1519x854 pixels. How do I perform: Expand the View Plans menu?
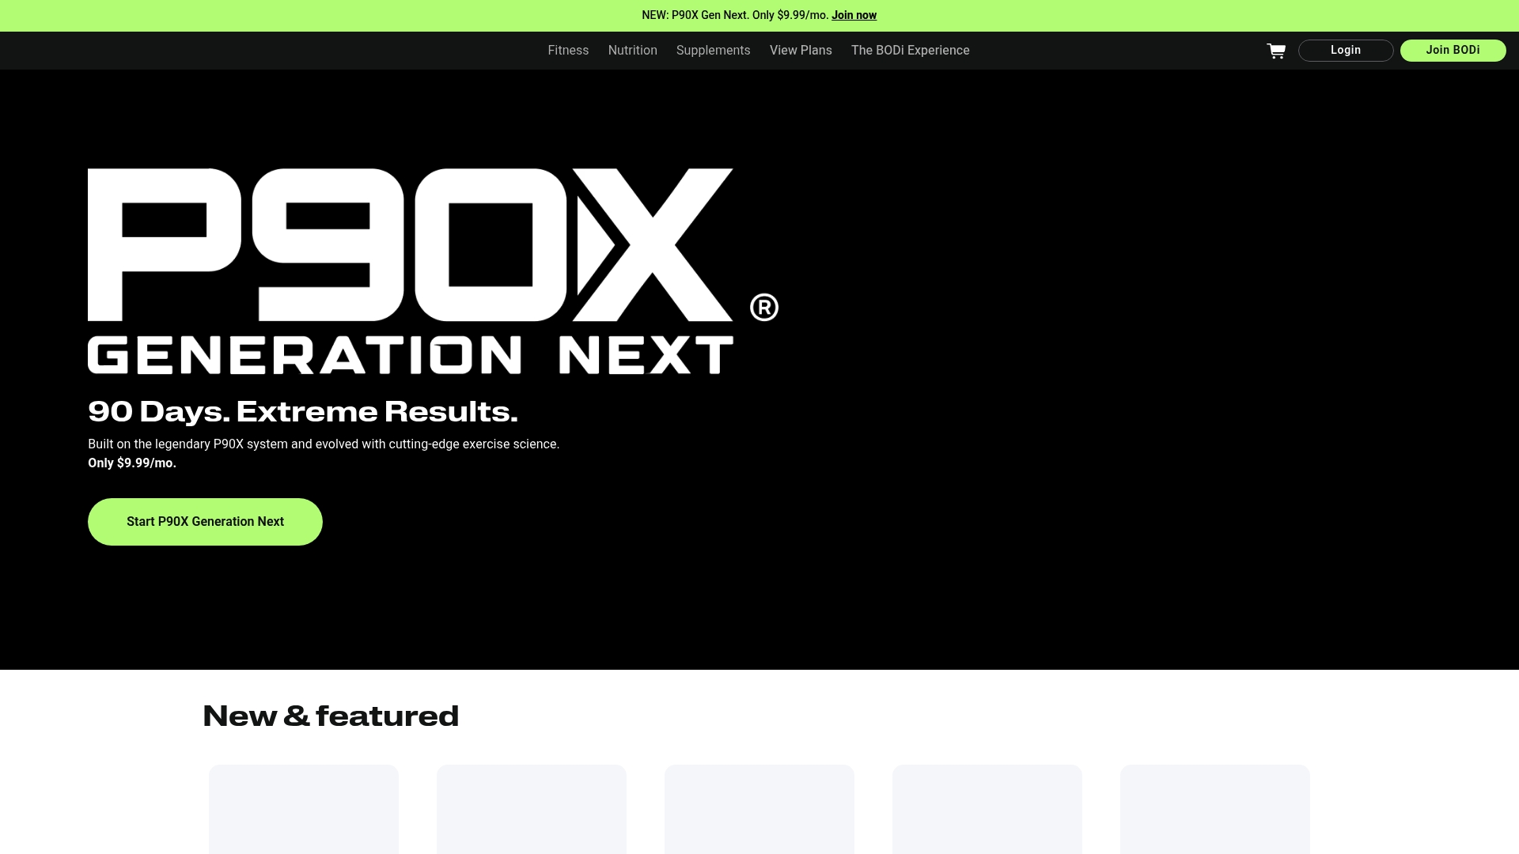pos(801,50)
